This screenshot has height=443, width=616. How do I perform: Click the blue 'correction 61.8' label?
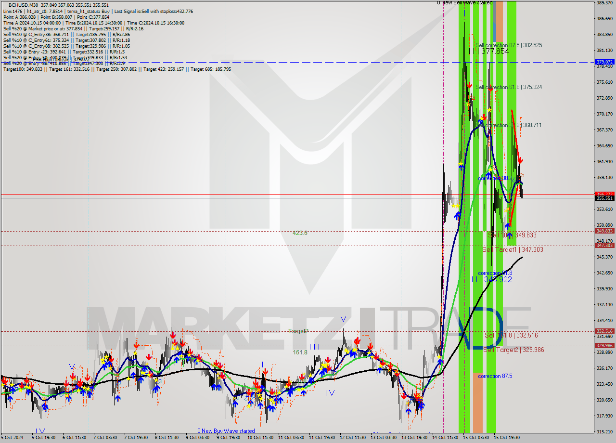(495, 273)
